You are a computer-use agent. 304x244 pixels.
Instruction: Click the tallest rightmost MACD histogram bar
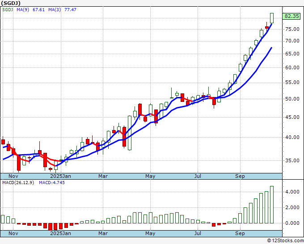272,205
